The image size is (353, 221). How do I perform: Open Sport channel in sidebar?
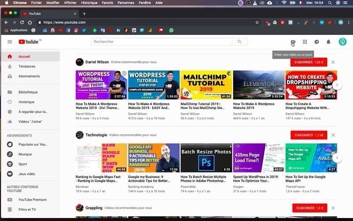click(x=30, y=164)
